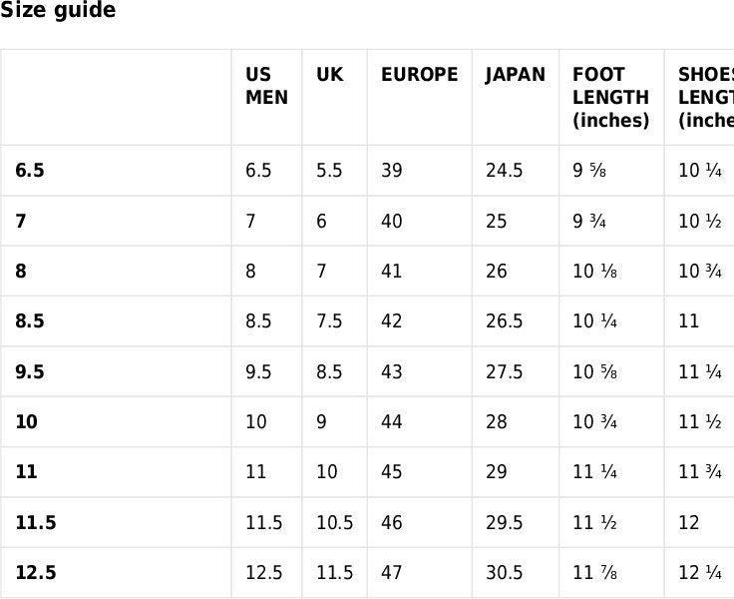Click the UK column header

(x=330, y=75)
